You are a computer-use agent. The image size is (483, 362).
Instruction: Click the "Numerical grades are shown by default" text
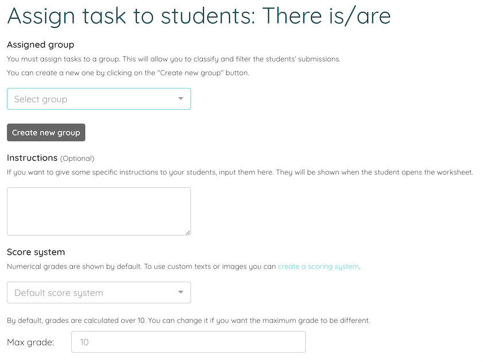click(184, 267)
